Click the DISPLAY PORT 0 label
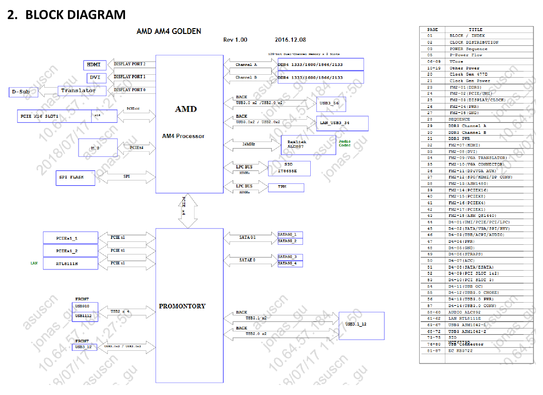 click(129, 90)
